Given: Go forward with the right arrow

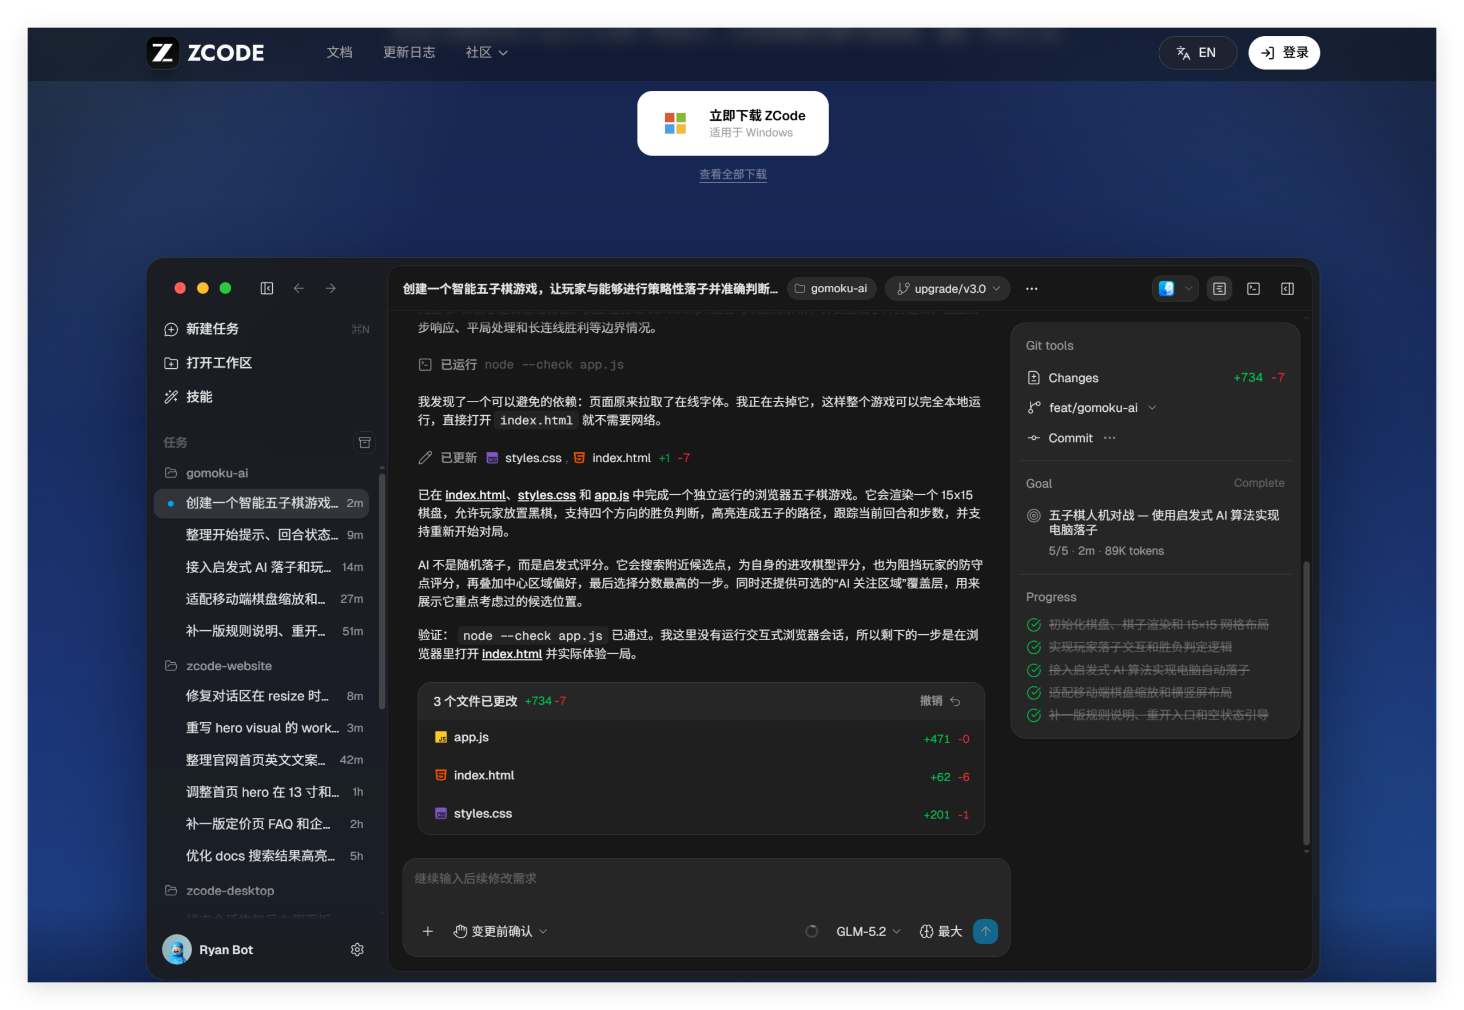Looking at the screenshot, I should [330, 289].
